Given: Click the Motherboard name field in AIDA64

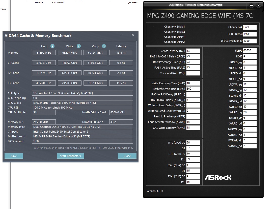Looking at the screenshot, I should coord(83,136).
